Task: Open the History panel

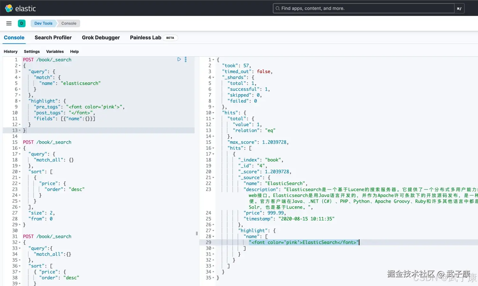Action: tap(11, 51)
